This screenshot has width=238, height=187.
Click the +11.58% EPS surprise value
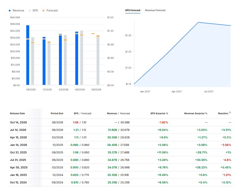click(163, 152)
